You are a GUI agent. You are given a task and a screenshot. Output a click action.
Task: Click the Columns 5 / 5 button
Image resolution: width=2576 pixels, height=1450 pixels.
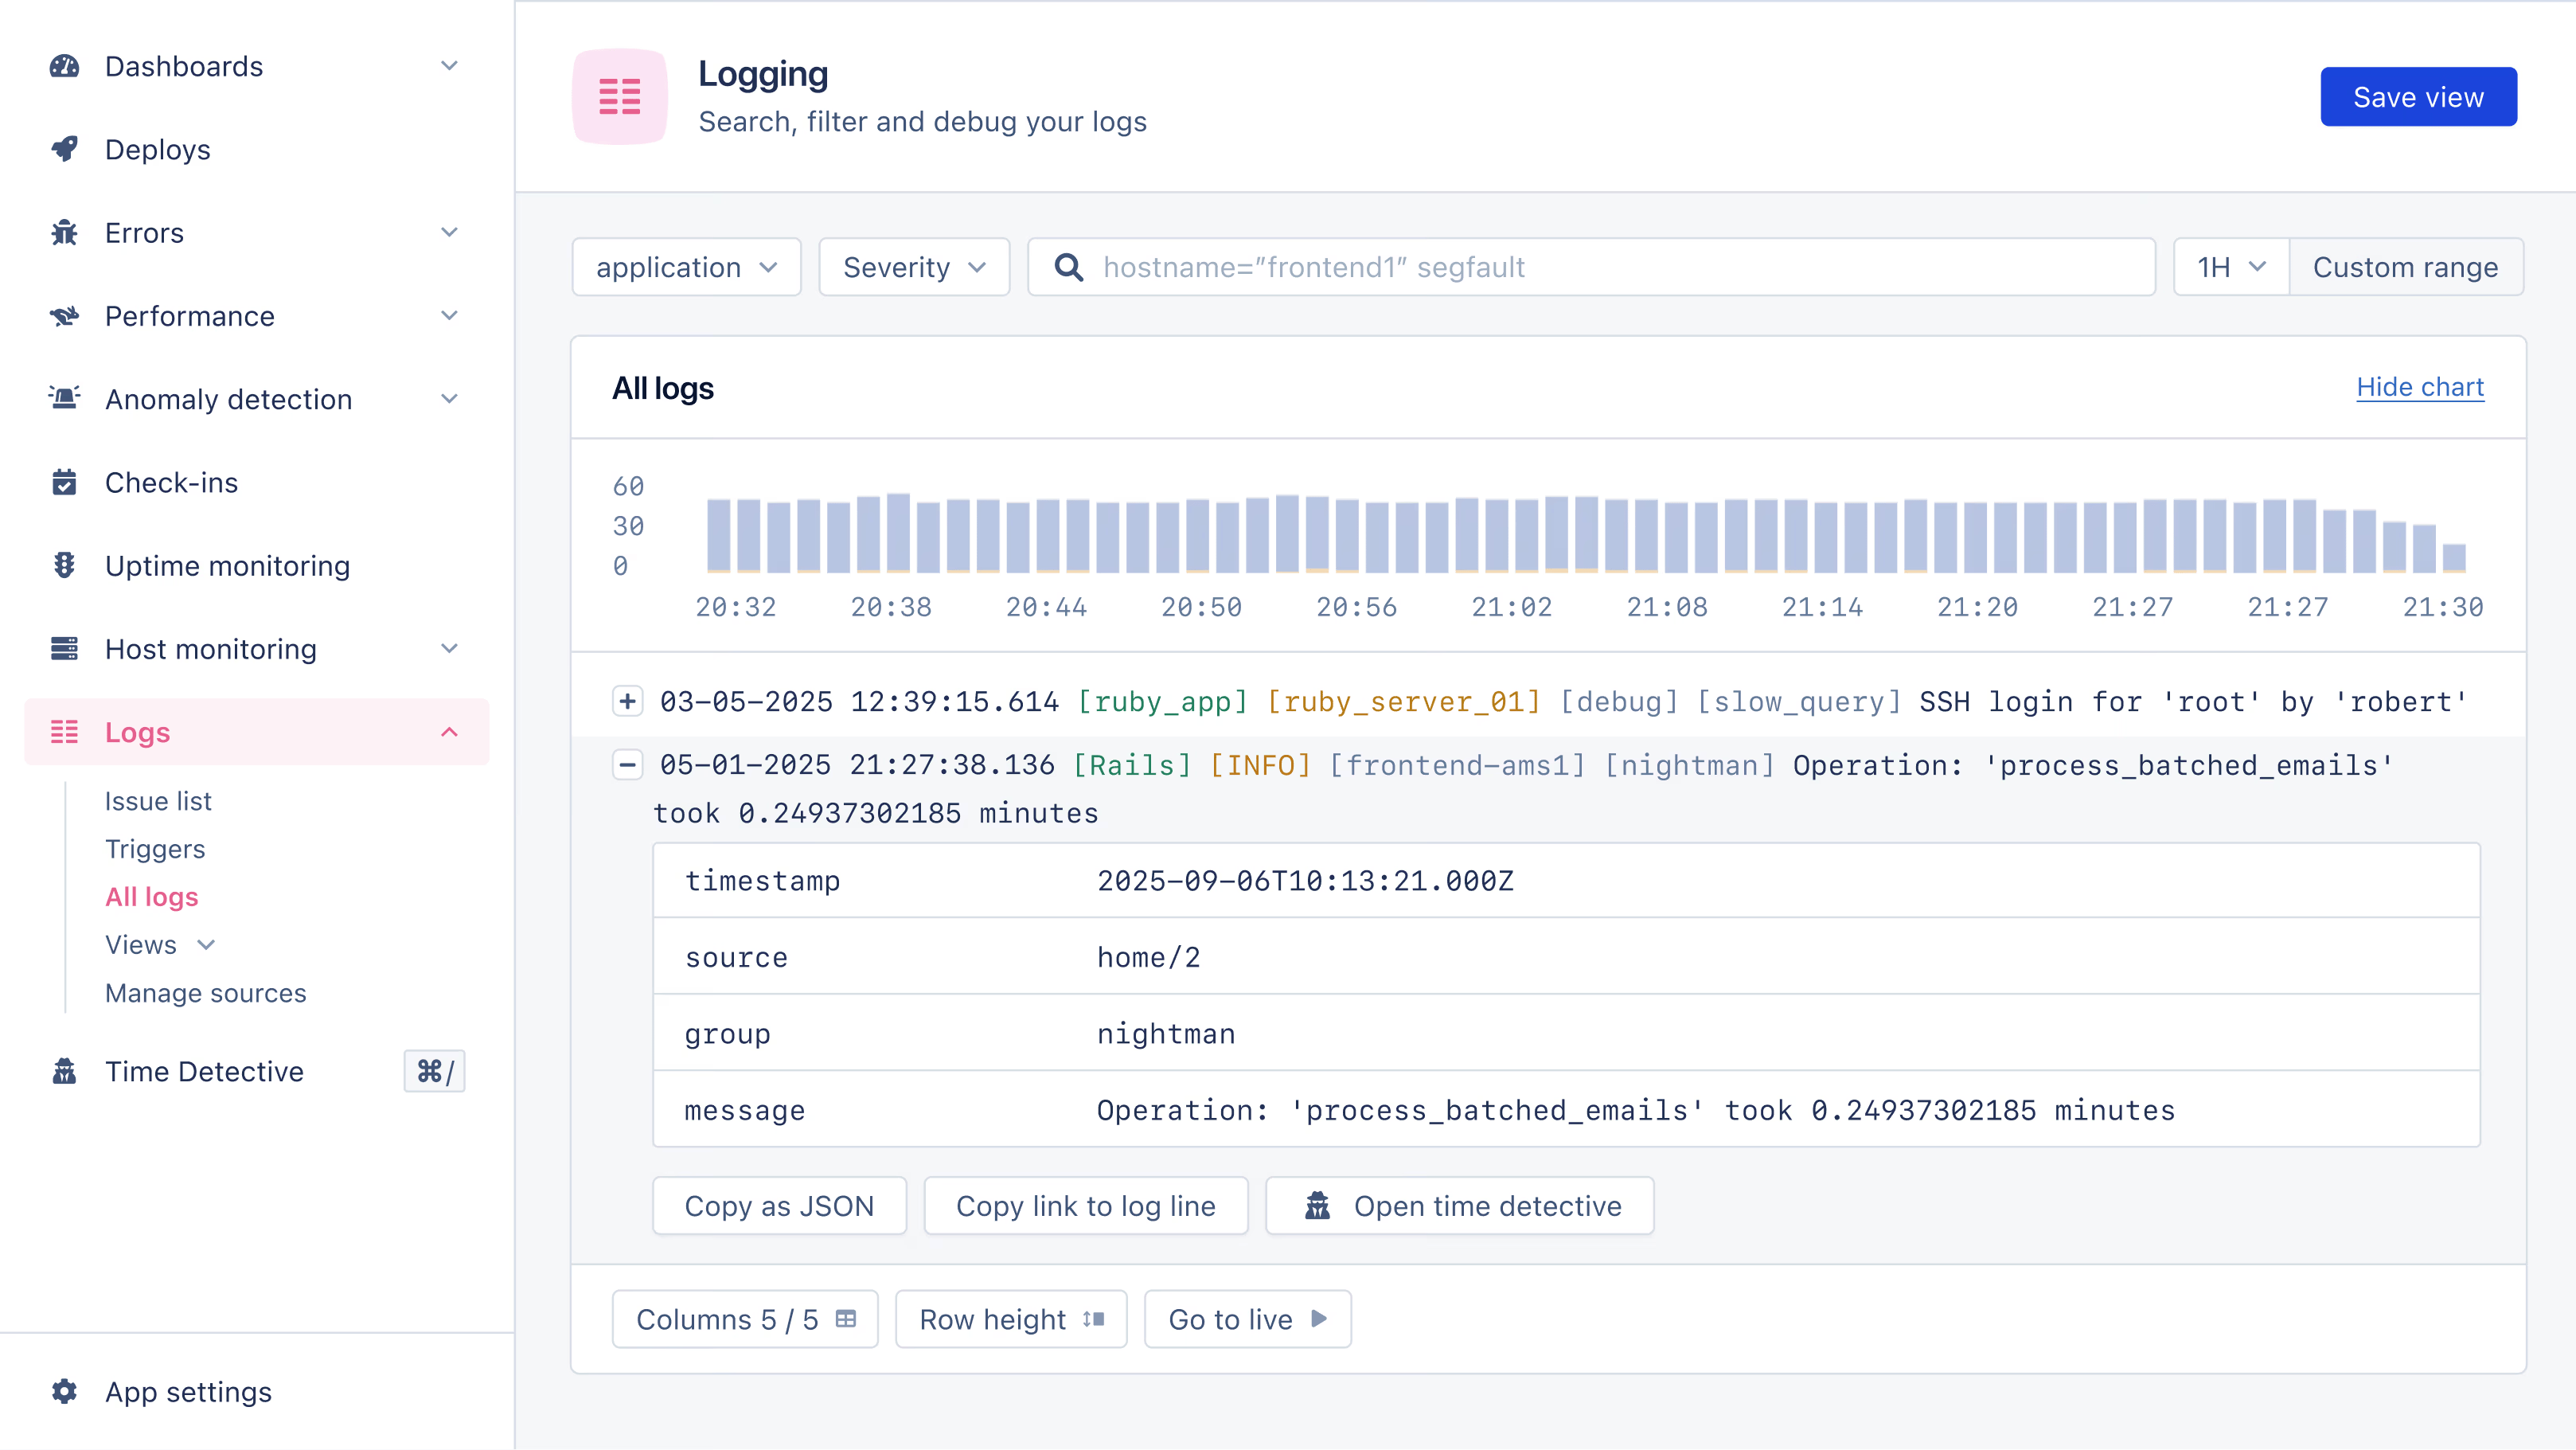pyautogui.click(x=745, y=1319)
